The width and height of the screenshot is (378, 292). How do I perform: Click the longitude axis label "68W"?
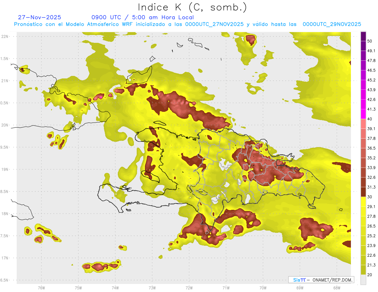point(337,288)
